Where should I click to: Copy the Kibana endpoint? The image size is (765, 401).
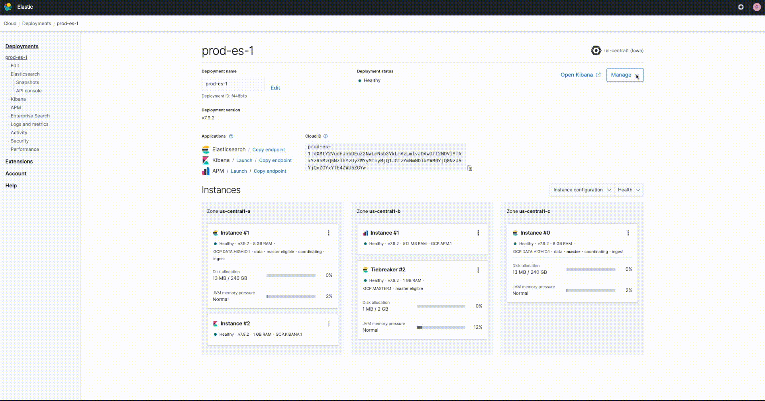pyautogui.click(x=275, y=160)
